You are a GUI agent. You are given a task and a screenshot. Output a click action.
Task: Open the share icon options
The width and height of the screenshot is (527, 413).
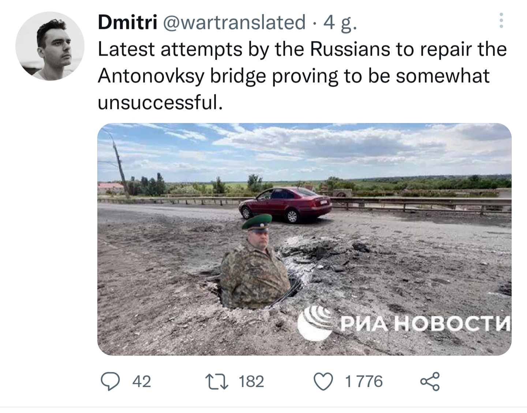point(430,382)
